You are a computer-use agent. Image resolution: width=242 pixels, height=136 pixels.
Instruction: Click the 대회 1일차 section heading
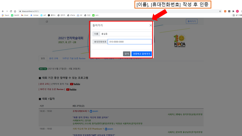click(48, 99)
